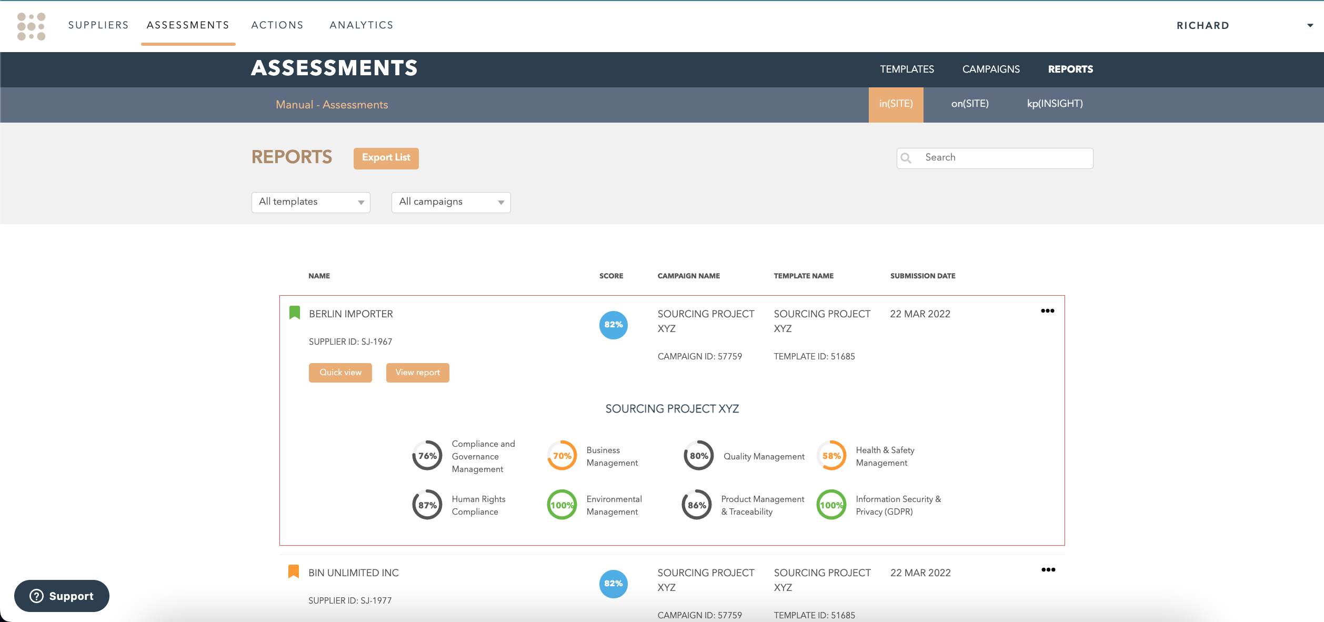Click the Export List button

point(386,158)
